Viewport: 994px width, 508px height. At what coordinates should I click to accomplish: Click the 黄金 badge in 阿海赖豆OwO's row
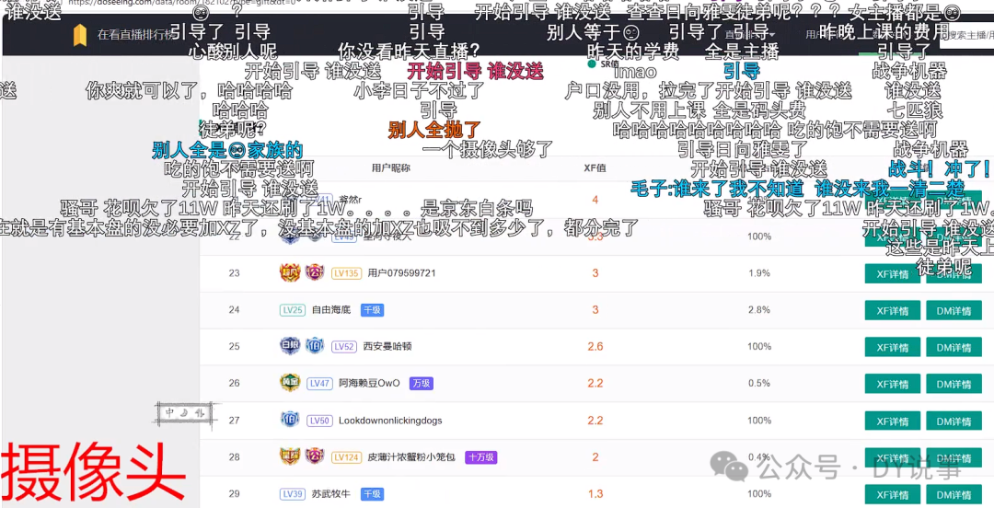tap(289, 383)
